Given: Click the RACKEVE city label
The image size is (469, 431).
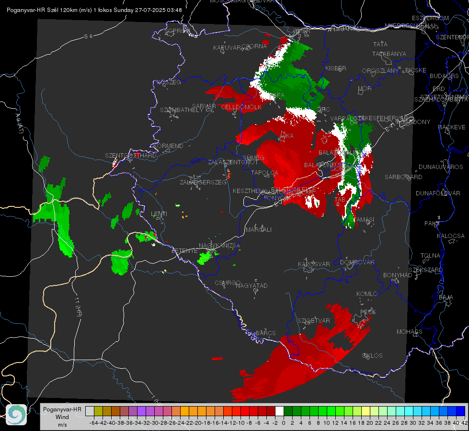Looking at the screenshot, I should [x=452, y=127].
